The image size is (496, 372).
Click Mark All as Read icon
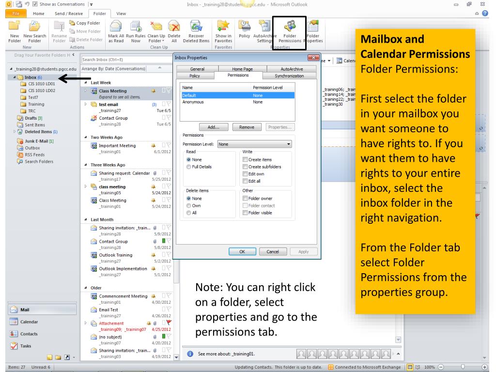116,31
